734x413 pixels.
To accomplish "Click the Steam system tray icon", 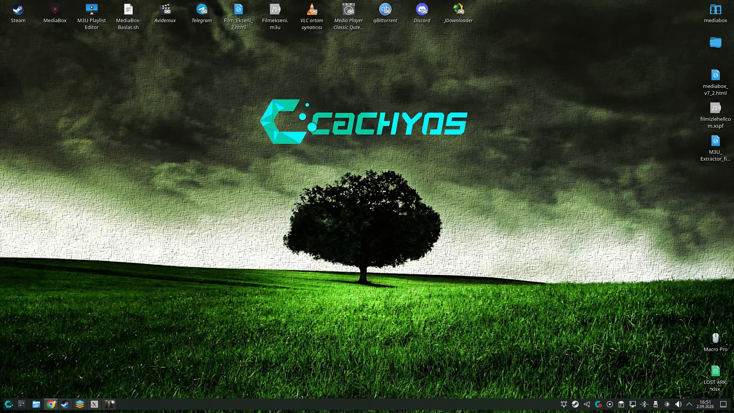I will [575, 404].
